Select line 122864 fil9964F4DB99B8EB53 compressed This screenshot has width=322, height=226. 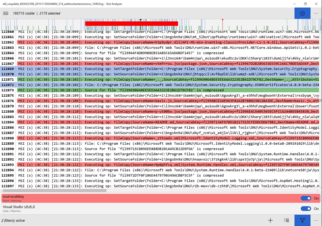pos(160,53)
